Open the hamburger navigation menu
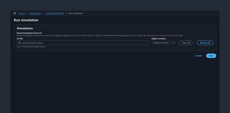The height and width of the screenshot is (113, 230). 15,13
